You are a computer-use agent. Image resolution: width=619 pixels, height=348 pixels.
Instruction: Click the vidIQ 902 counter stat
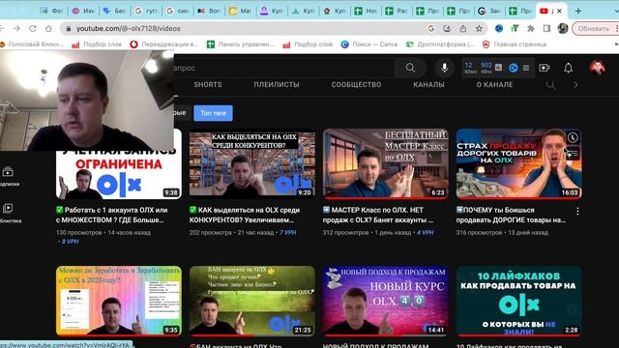[x=486, y=68]
